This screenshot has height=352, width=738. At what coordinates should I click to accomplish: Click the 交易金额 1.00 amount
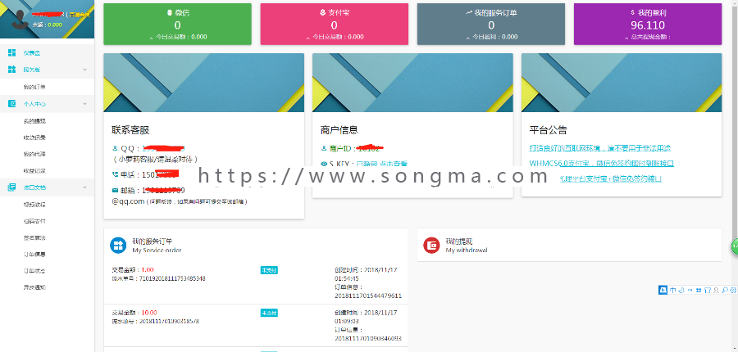[148, 270]
